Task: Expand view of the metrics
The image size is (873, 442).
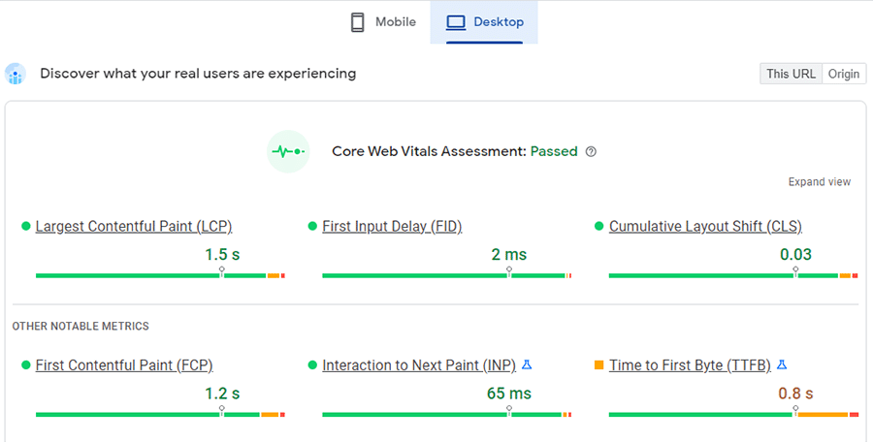Action: pyautogui.click(x=819, y=181)
